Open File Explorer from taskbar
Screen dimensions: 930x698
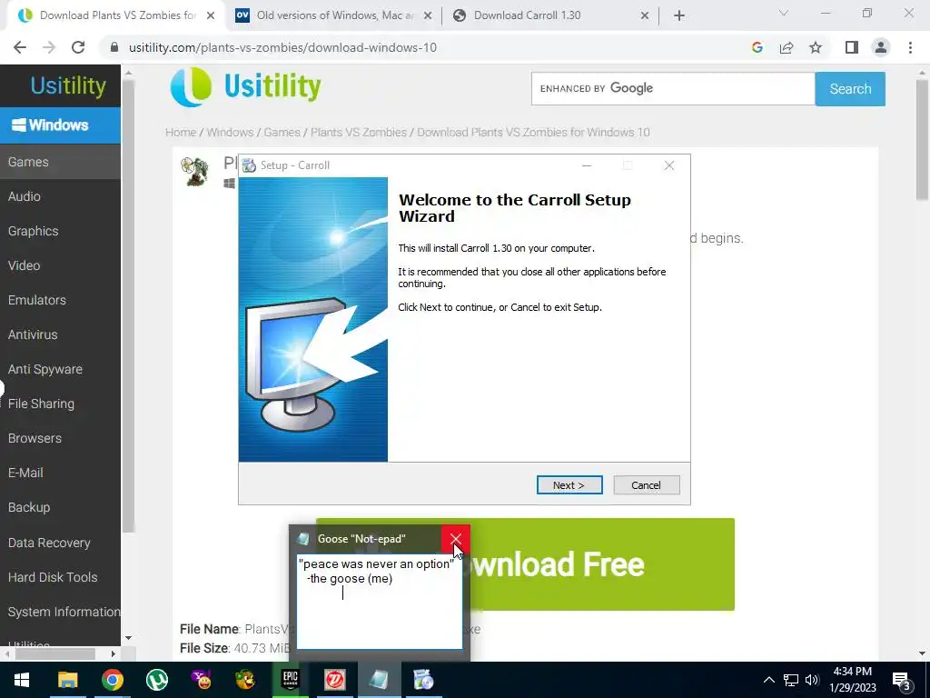(x=67, y=680)
